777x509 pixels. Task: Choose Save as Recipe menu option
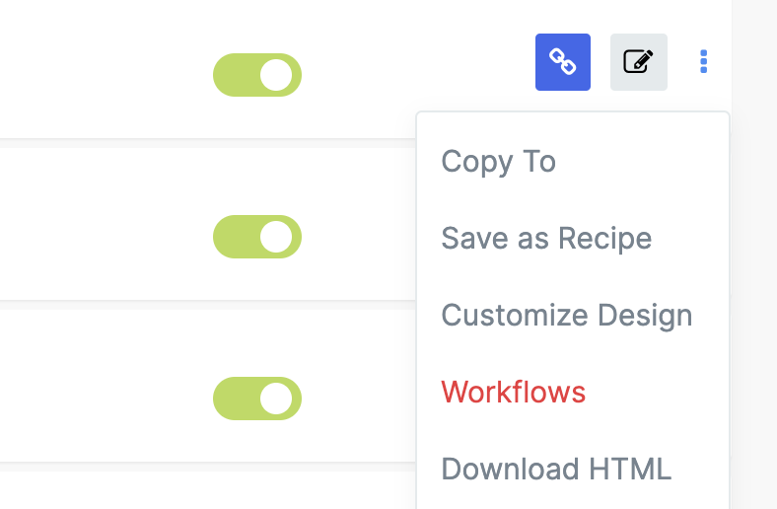coord(546,238)
